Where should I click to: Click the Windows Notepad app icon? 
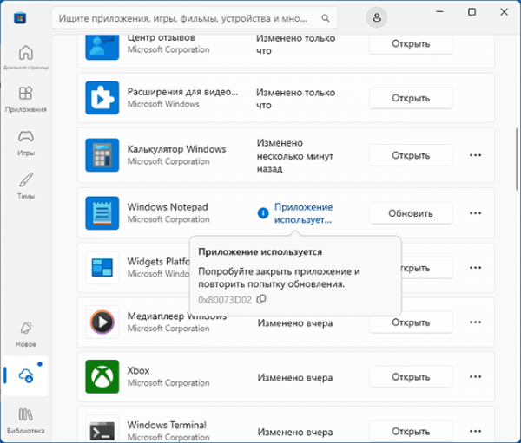(102, 212)
